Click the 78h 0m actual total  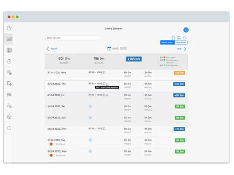(99, 58)
